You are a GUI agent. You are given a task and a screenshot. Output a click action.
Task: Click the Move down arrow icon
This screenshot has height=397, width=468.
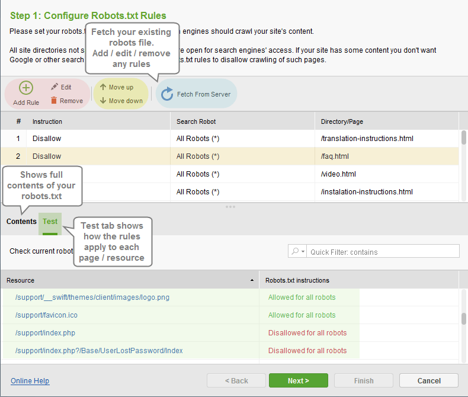tap(103, 100)
